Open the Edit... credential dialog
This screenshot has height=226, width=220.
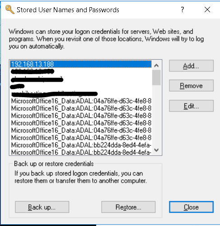[x=191, y=106]
